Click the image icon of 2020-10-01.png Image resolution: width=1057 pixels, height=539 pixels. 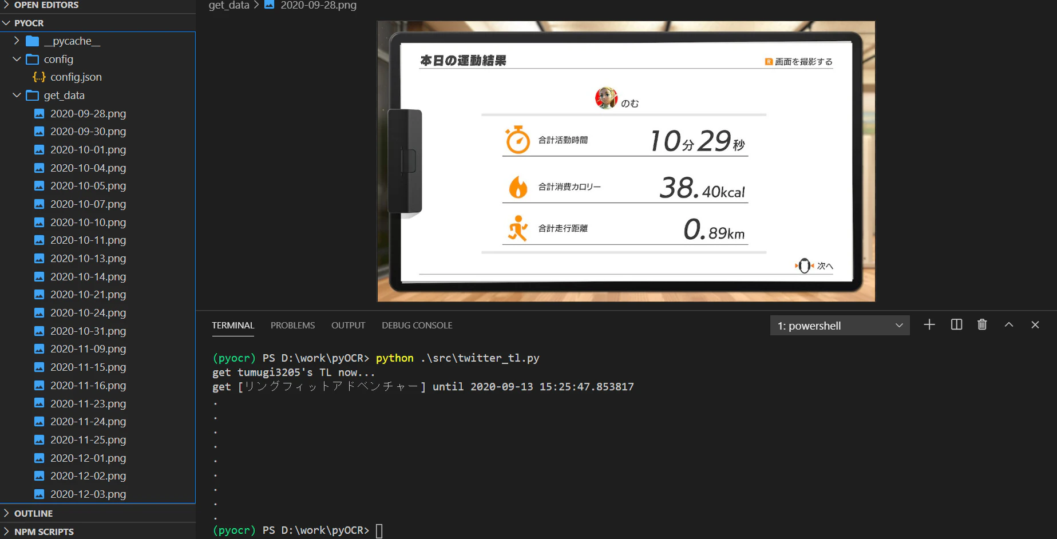tap(39, 150)
